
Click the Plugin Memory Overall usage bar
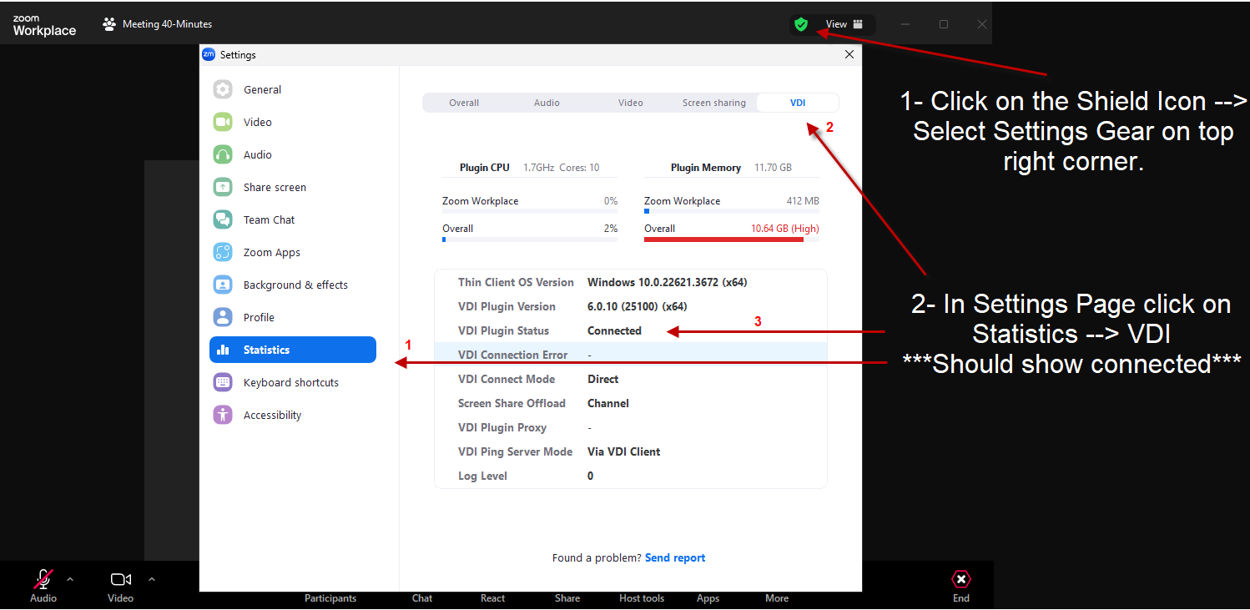pyautogui.click(x=732, y=239)
